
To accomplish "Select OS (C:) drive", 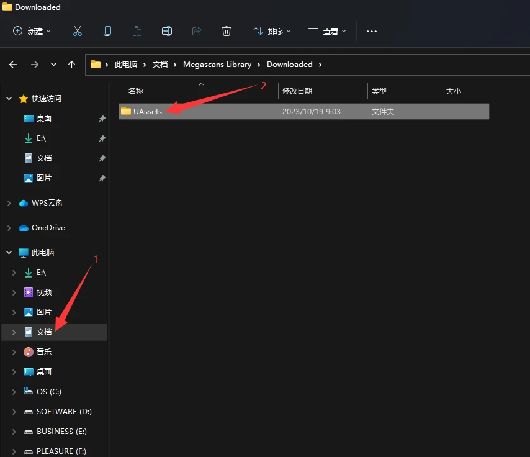I will (49, 391).
